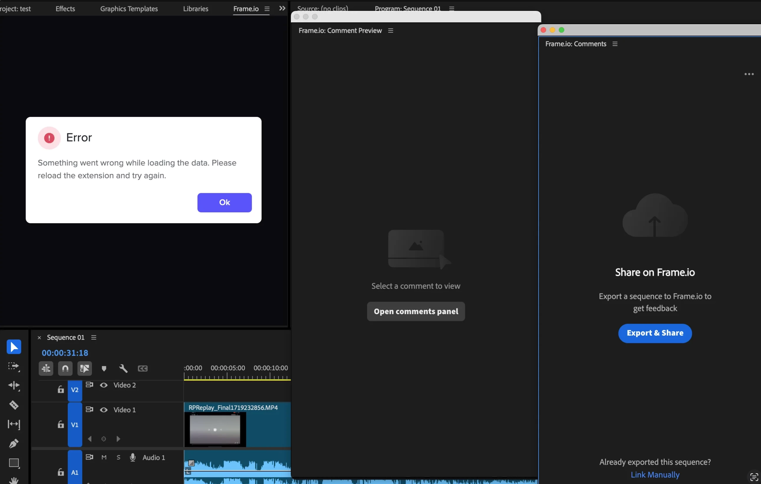Select the Rectangle tool
Viewport: 761px width, 484px height.
point(14,463)
